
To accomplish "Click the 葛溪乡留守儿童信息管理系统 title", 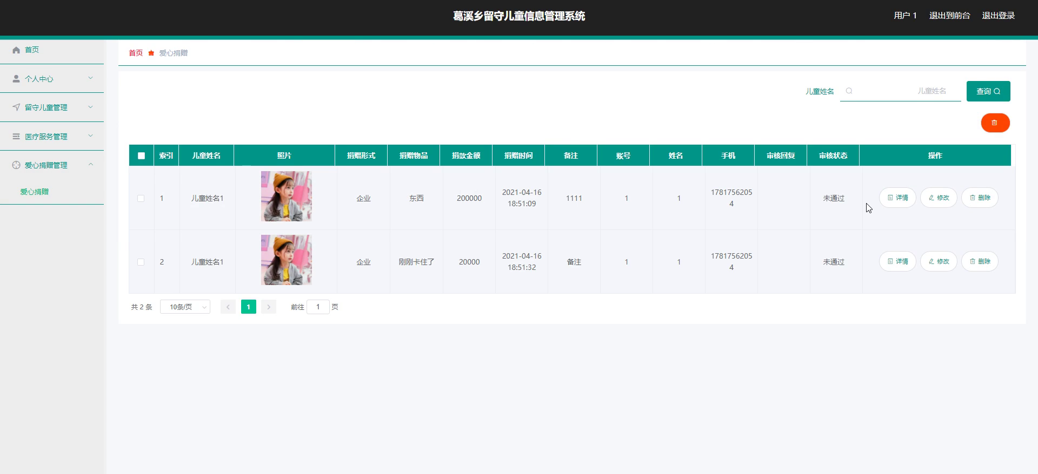I will 519,16.
